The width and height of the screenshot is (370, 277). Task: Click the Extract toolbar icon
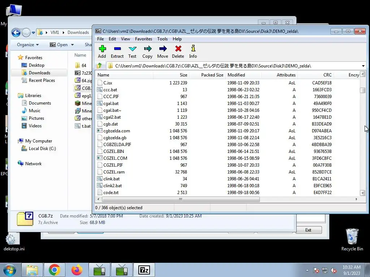[x=117, y=49]
